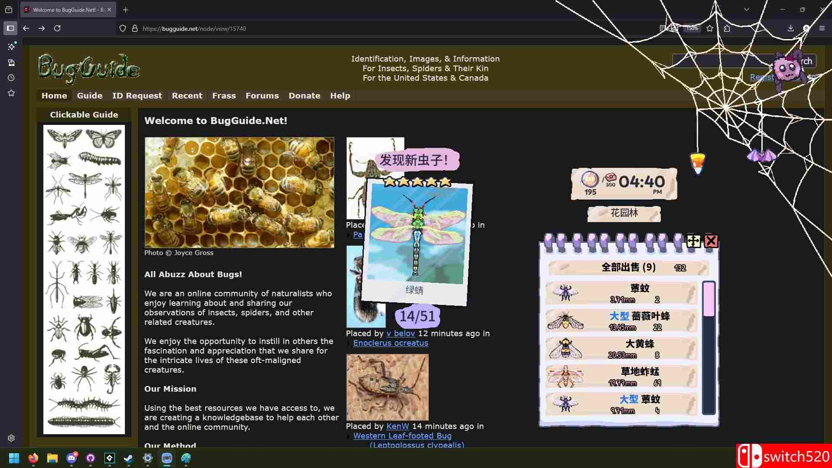This screenshot has height=468, width=832.
Task: Open the list-all-tabs dropdown arrow
Action: coord(746,10)
